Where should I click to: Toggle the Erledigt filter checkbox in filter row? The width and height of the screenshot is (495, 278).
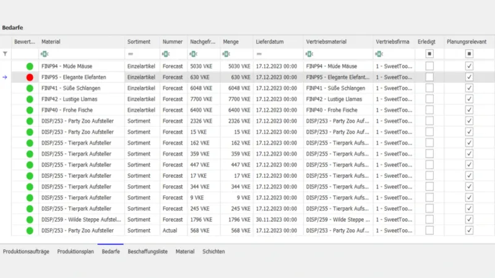tap(429, 54)
